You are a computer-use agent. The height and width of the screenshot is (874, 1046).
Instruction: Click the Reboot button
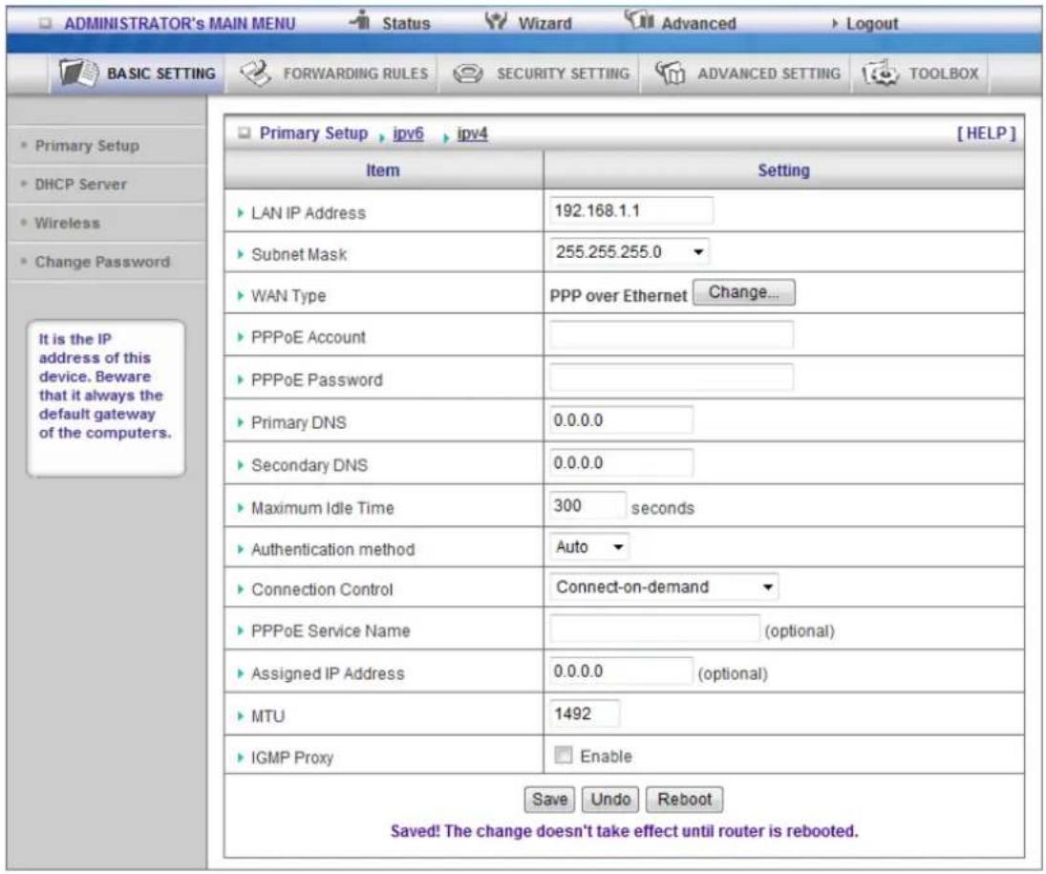(684, 799)
